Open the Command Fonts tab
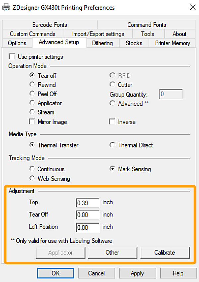 tap(146, 25)
